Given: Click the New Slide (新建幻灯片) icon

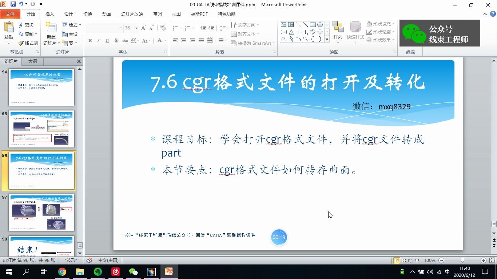Looking at the screenshot, I should tap(51, 28).
